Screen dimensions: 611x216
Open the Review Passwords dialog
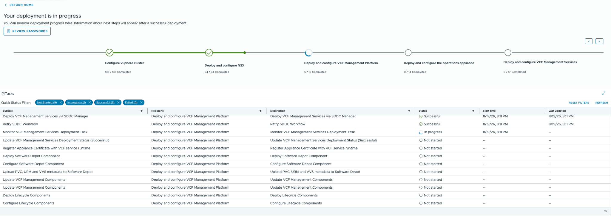[x=27, y=31]
